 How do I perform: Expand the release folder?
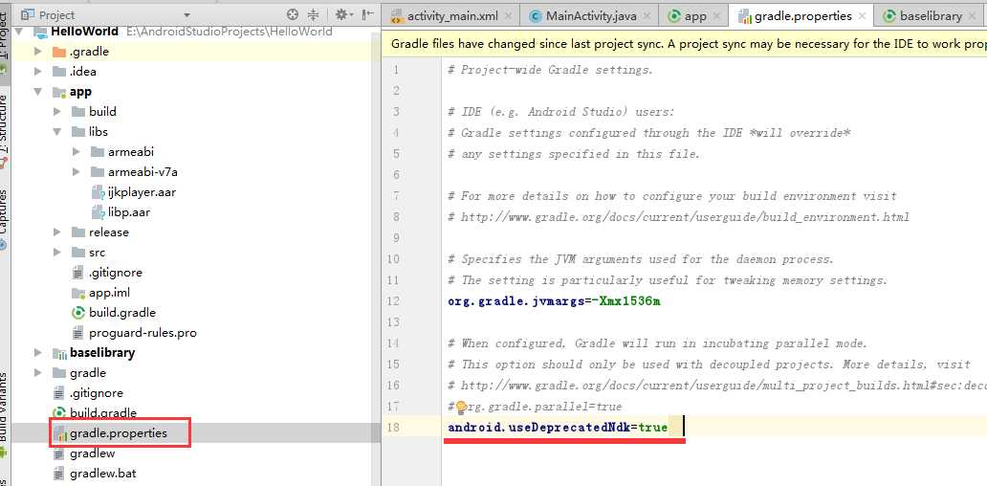tap(57, 232)
